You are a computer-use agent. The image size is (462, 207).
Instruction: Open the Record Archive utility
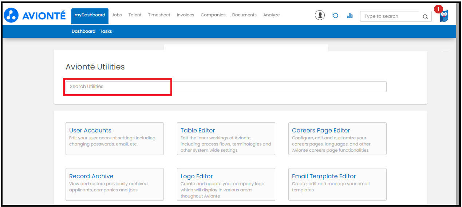pos(115,184)
